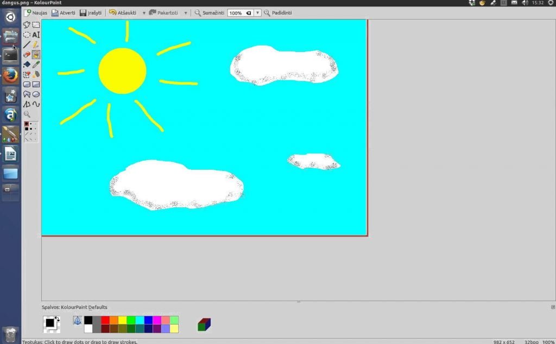Click Atšaukti to undo
The width and height of the screenshot is (556, 344).
[123, 13]
